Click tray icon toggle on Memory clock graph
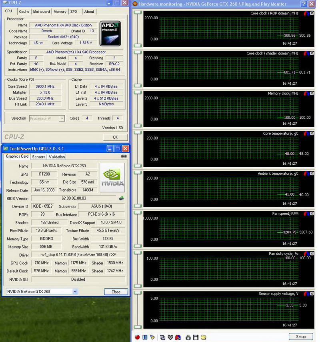The image size is (320, 342). coord(306,93)
